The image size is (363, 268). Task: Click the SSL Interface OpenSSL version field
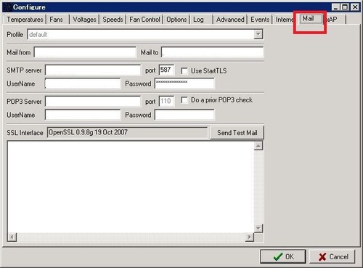[128, 132]
